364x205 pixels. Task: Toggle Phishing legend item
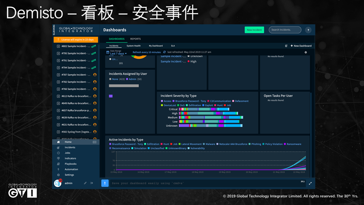tap(255, 144)
